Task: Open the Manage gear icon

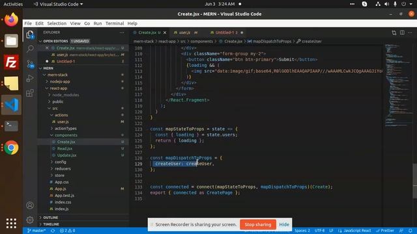Action: click(x=30, y=220)
